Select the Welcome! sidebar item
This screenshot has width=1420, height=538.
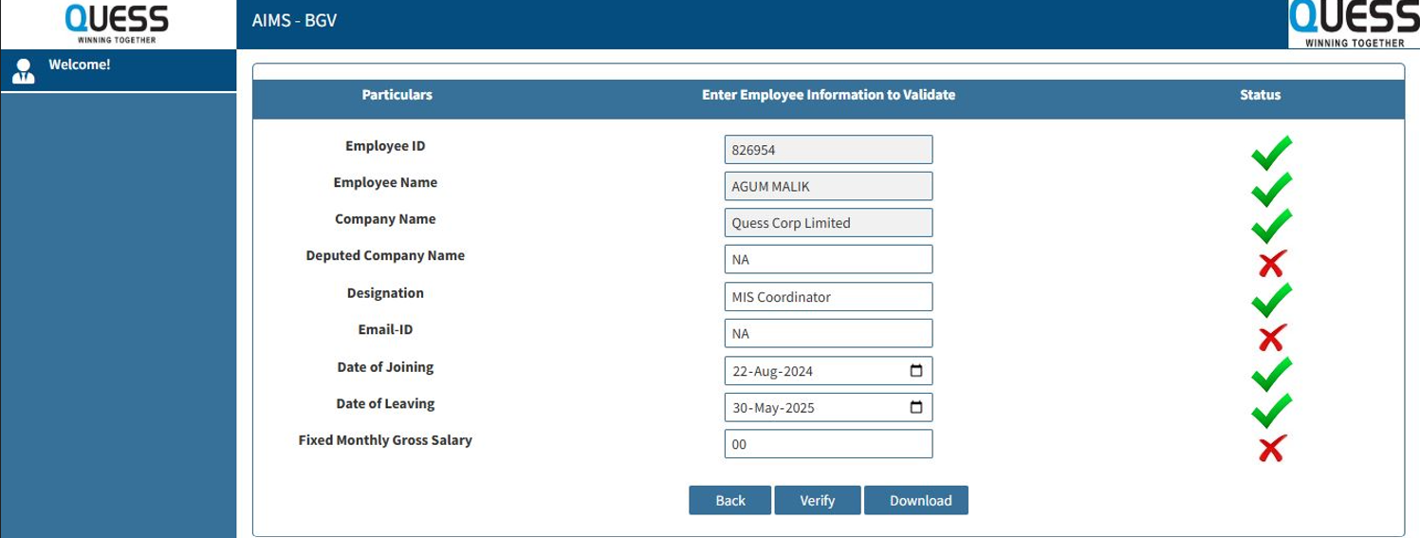(x=80, y=65)
